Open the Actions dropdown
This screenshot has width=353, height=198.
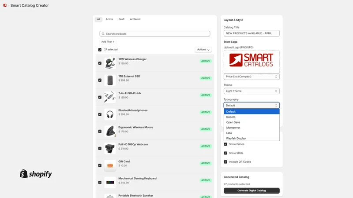203,50
